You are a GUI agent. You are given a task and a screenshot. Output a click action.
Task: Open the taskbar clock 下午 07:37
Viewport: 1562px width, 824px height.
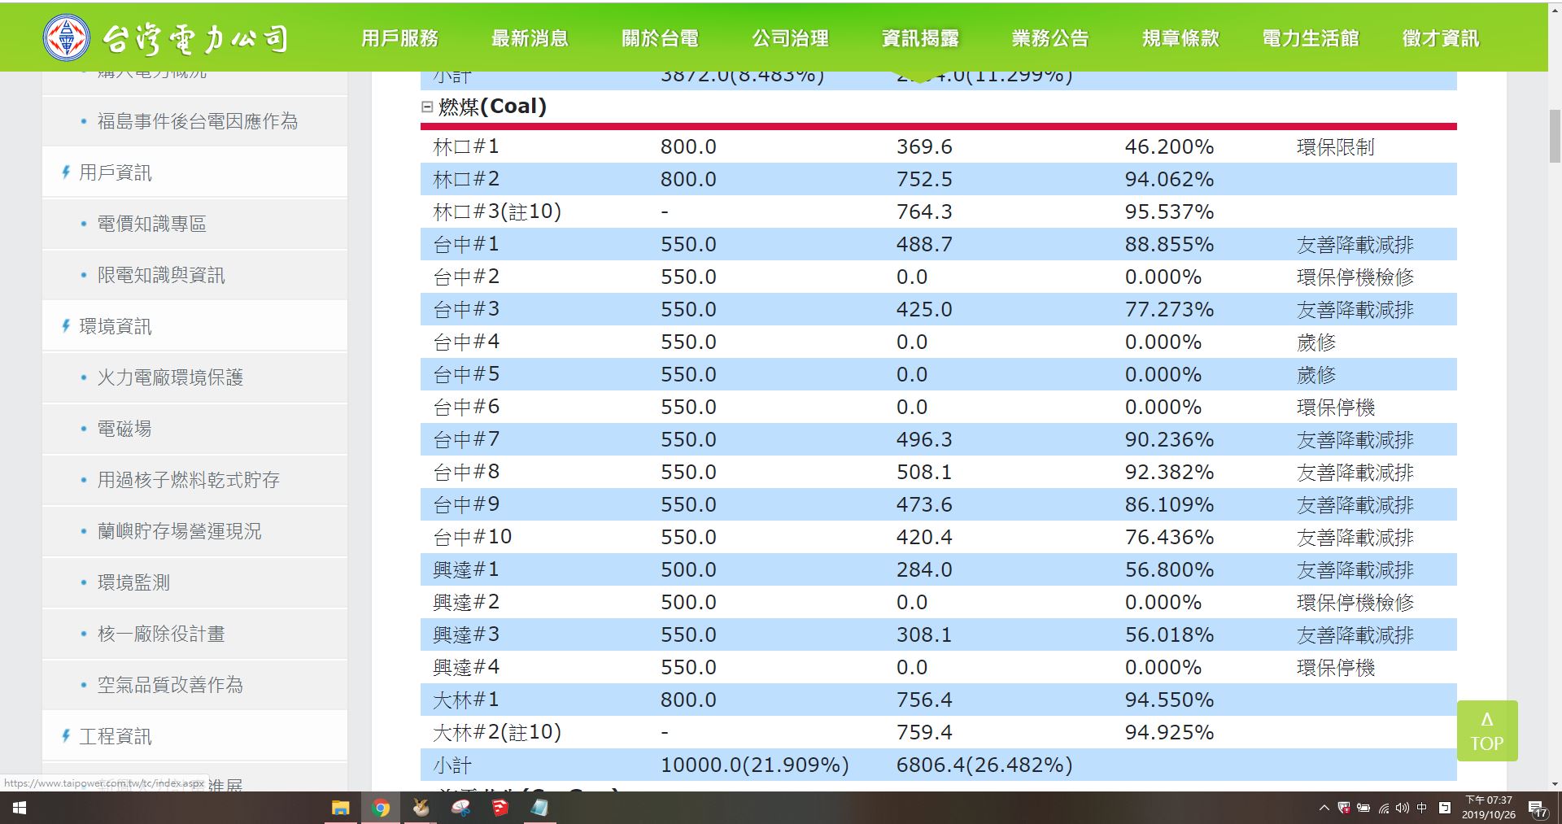[x=1489, y=808]
